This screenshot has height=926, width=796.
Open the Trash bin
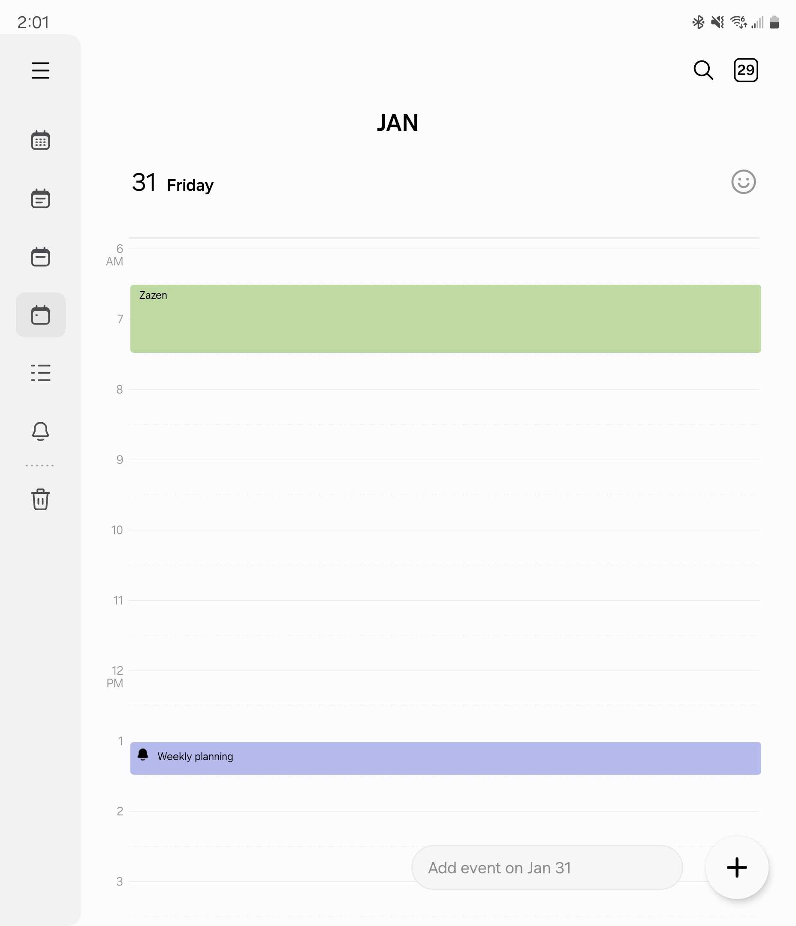click(x=40, y=499)
